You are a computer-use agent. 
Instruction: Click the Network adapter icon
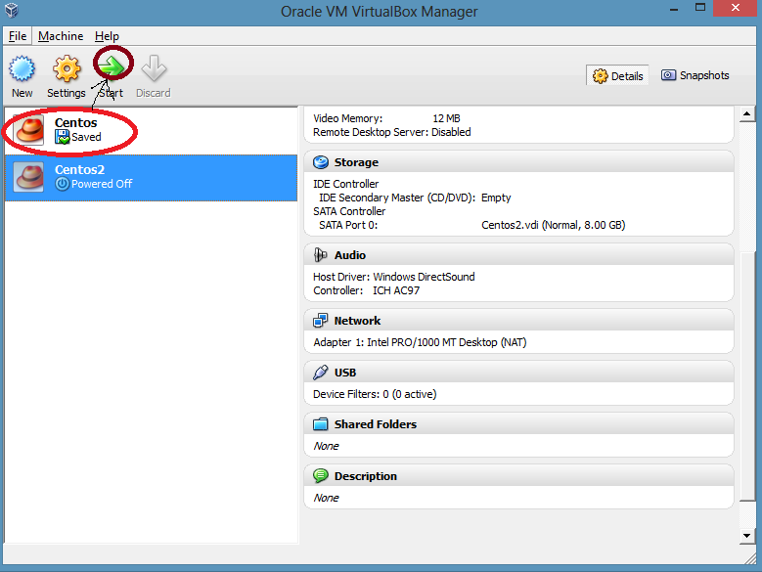tap(321, 321)
